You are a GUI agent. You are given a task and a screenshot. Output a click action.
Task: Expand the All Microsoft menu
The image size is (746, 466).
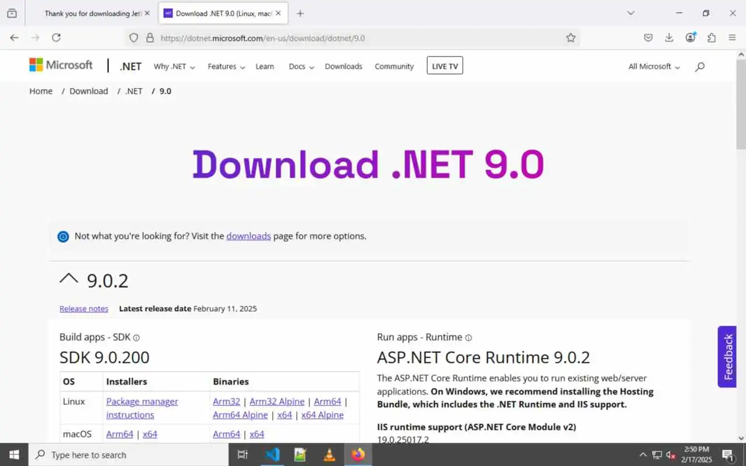pyautogui.click(x=654, y=66)
